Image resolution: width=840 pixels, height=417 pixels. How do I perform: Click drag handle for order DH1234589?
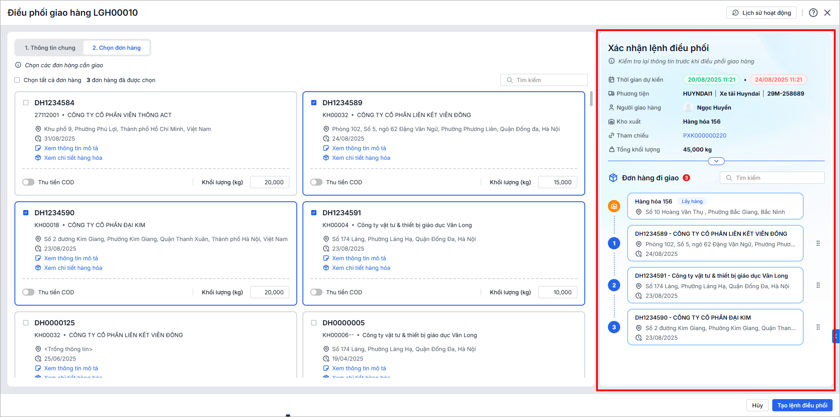[x=818, y=244]
